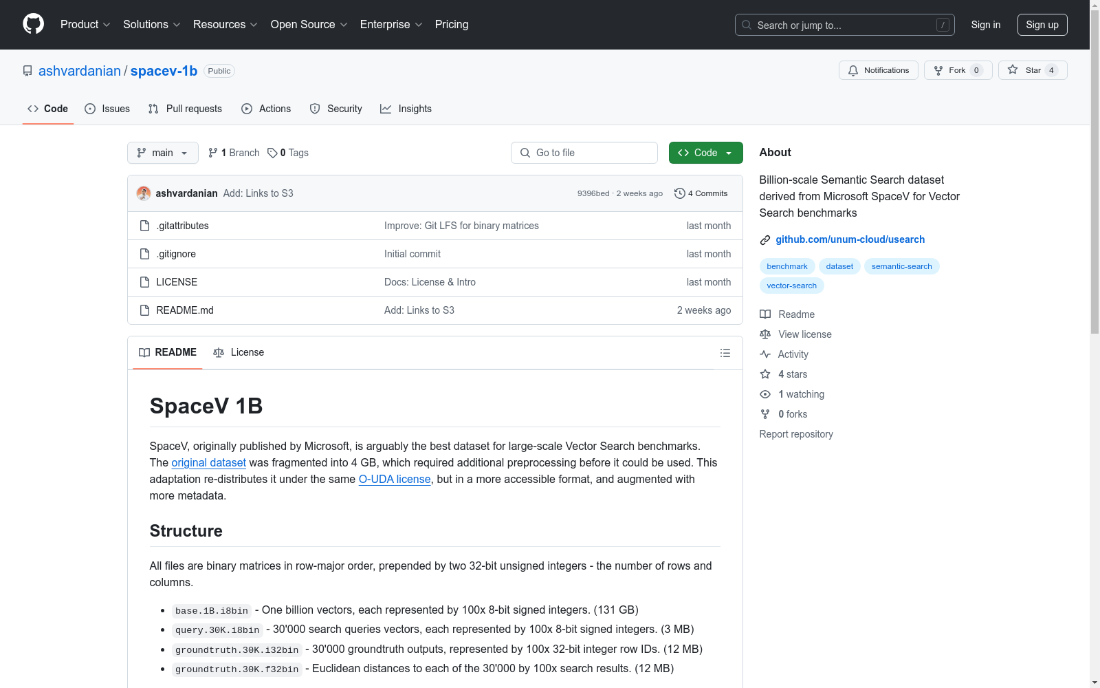This screenshot has height=688, width=1100.
Task: Click the fork icon in the Fork button
Action: 938,70
